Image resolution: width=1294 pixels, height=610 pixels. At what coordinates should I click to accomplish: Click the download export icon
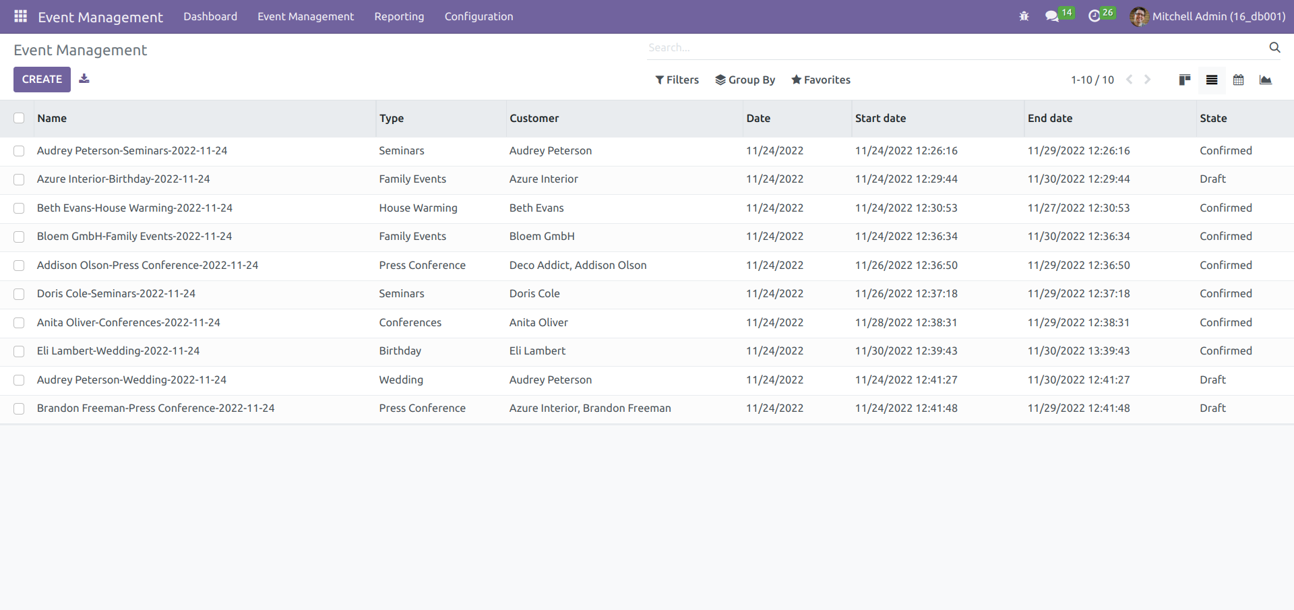tap(84, 79)
